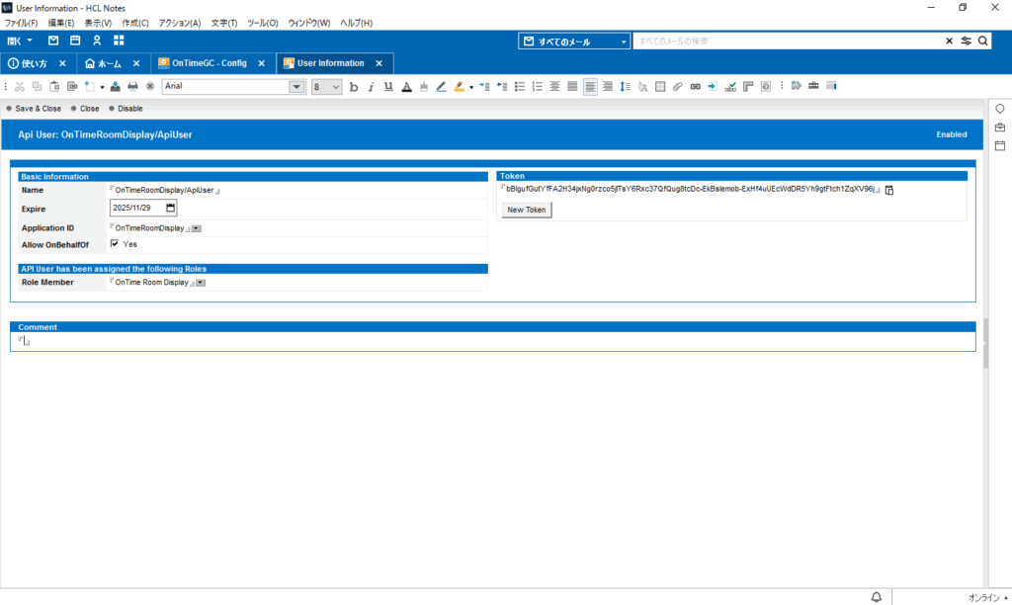Screen dimensions: 1012x605
Task: Toggle bold text formatting
Action: (354, 87)
